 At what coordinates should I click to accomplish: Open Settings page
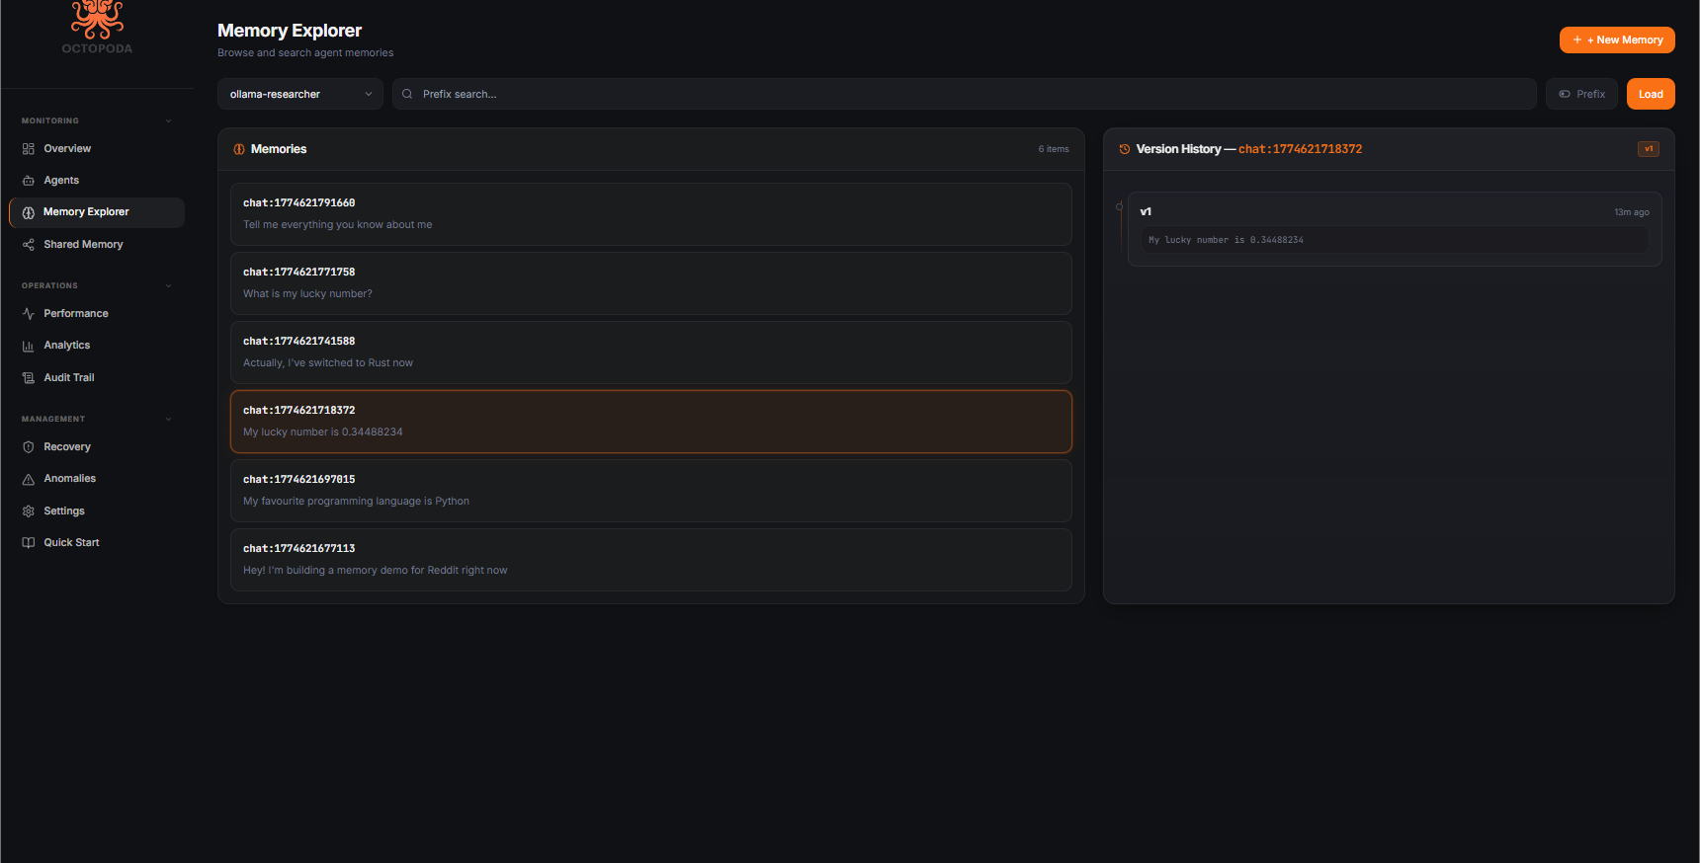(x=64, y=511)
